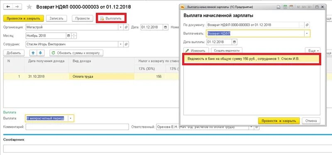Click the calculator icon in dialog title bar
The height and width of the screenshot is (155, 332).
[285, 7]
